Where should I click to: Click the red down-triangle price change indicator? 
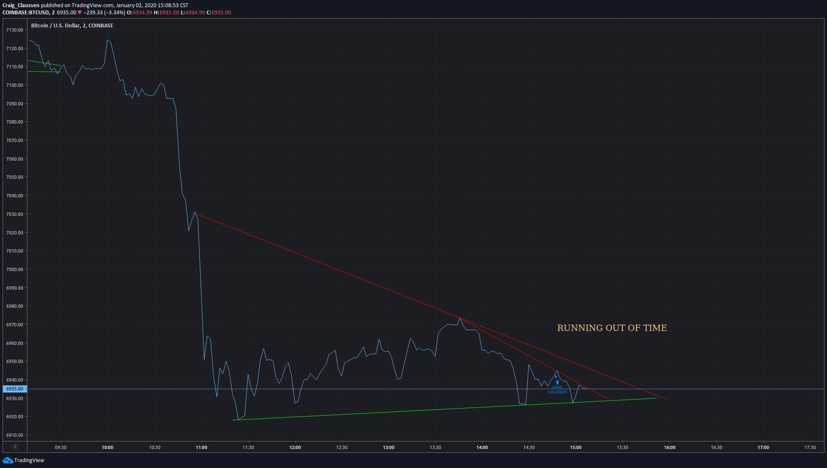pos(80,13)
